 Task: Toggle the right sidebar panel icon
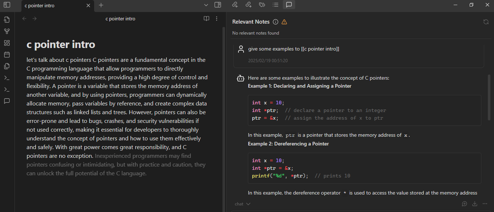tap(218, 5)
